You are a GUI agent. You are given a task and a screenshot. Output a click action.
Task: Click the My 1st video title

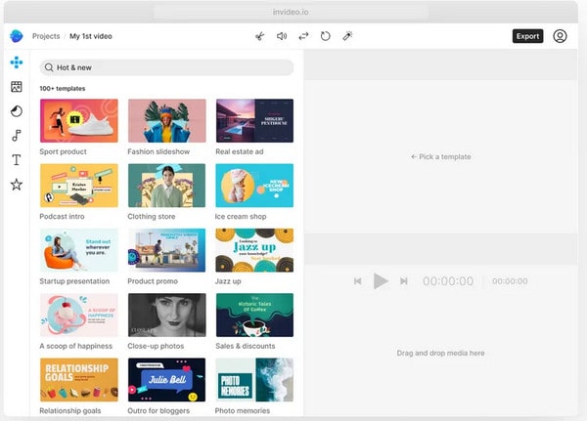click(91, 36)
